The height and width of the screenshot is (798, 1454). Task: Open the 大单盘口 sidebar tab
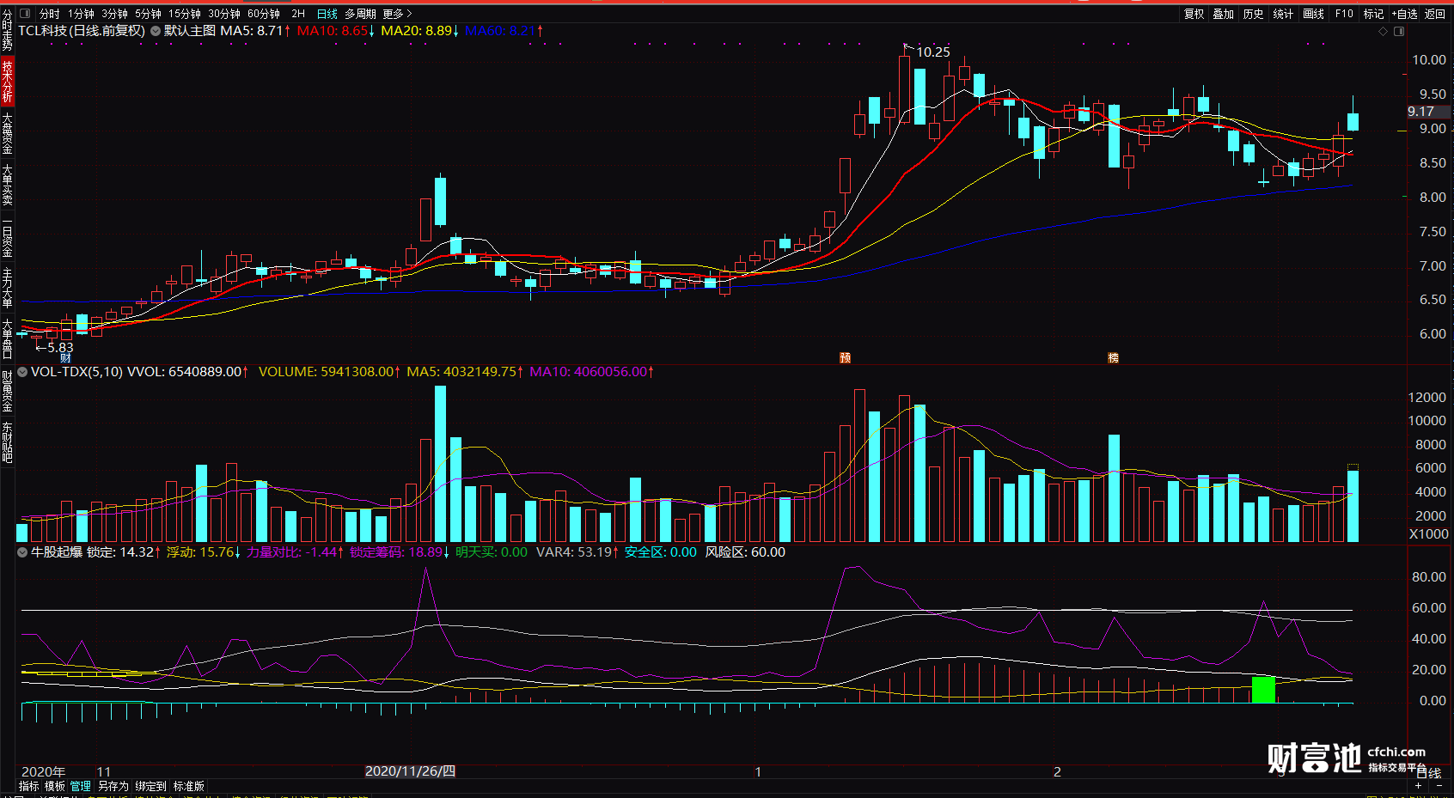7,338
